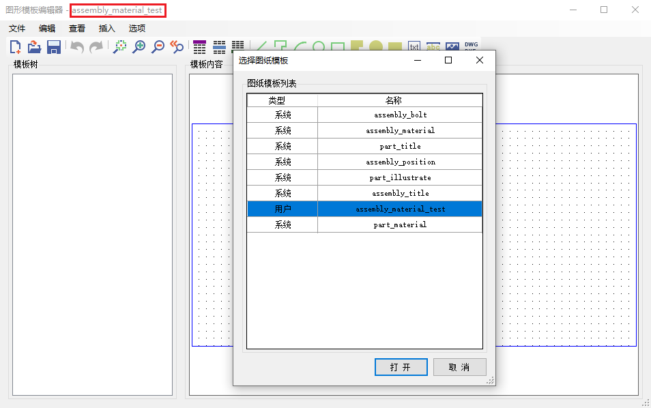Screen dimensions: 651x408
Task: Open the 插入 menu
Action: click(x=106, y=28)
